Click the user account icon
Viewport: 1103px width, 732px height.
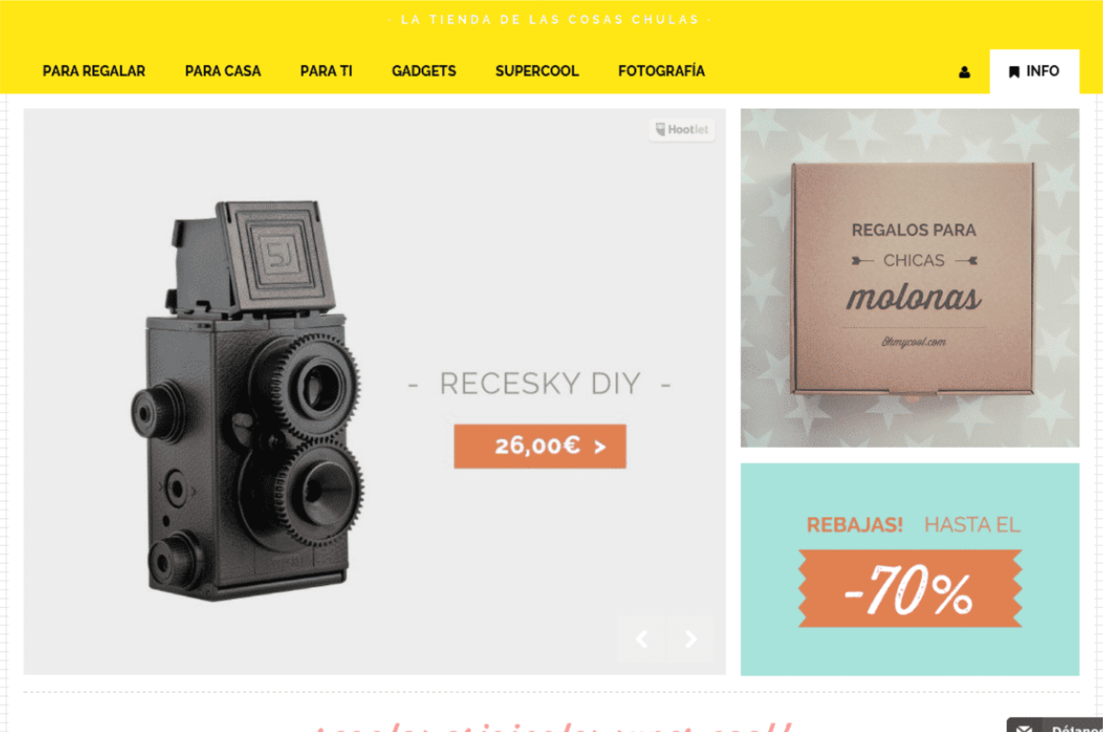964,72
